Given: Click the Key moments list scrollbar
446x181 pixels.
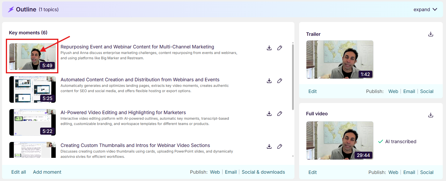Looking at the screenshot, I should pyautogui.click(x=293, y=77).
